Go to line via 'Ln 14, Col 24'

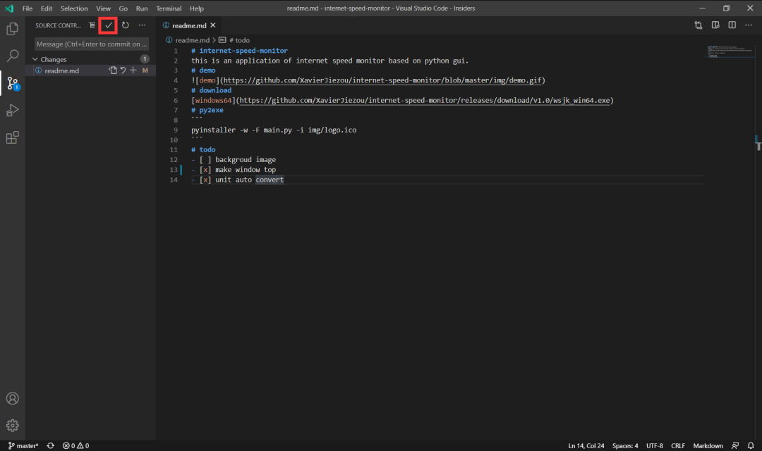click(586, 445)
